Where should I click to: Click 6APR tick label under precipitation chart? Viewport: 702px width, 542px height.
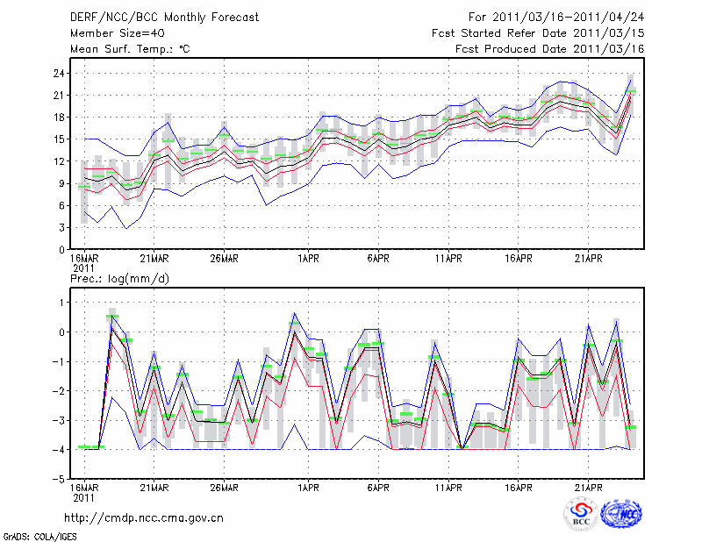click(x=378, y=488)
